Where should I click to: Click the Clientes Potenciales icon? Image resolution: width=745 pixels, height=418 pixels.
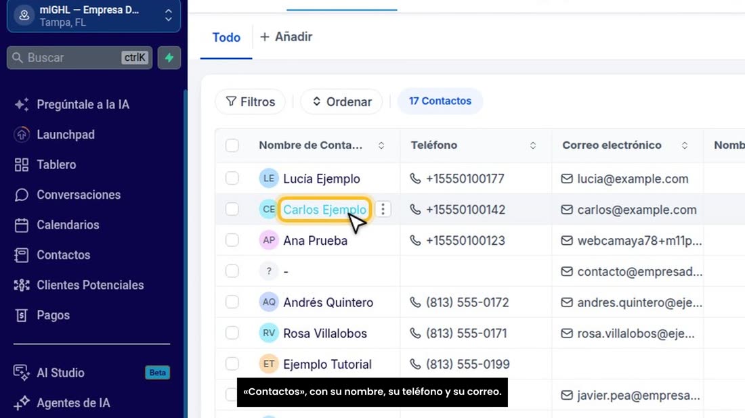(22, 285)
